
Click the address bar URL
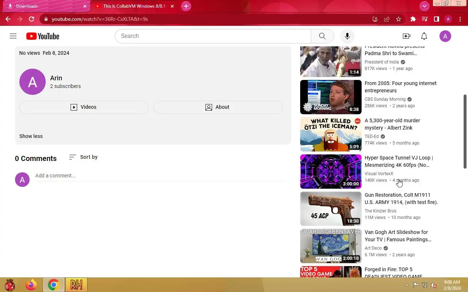[100, 19]
